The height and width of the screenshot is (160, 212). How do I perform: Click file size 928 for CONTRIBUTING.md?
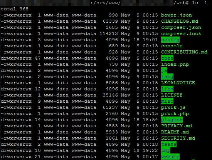[x=113, y=52]
